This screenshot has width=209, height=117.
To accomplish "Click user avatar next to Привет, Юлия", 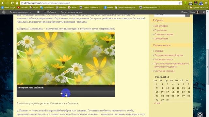I will click(x=198, y=12).
